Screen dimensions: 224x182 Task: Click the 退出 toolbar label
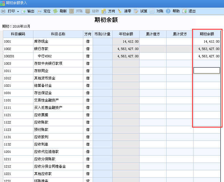pyautogui.click(x=192, y=11)
